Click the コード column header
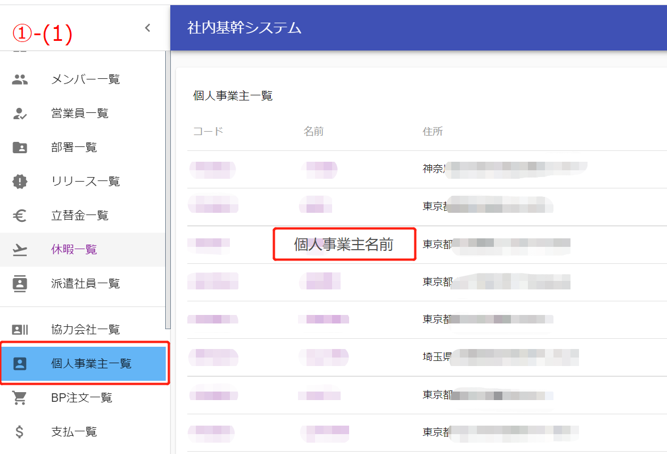The height and width of the screenshot is (454, 667). pyautogui.click(x=208, y=132)
